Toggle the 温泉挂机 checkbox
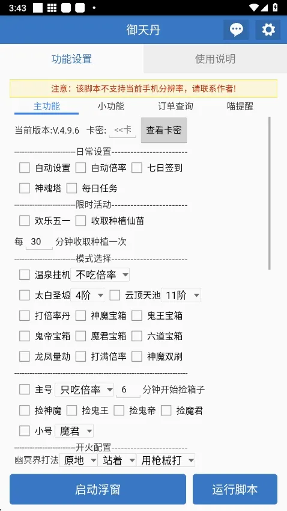This screenshot has width=287, height=511. (25, 274)
